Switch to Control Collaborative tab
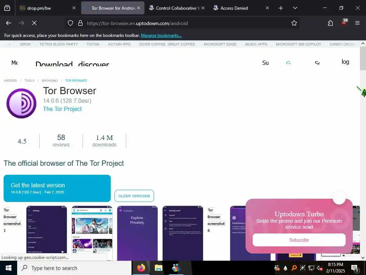 tap(177, 8)
